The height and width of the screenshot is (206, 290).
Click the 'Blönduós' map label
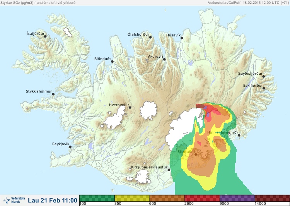pyautogui.click(x=103, y=59)
